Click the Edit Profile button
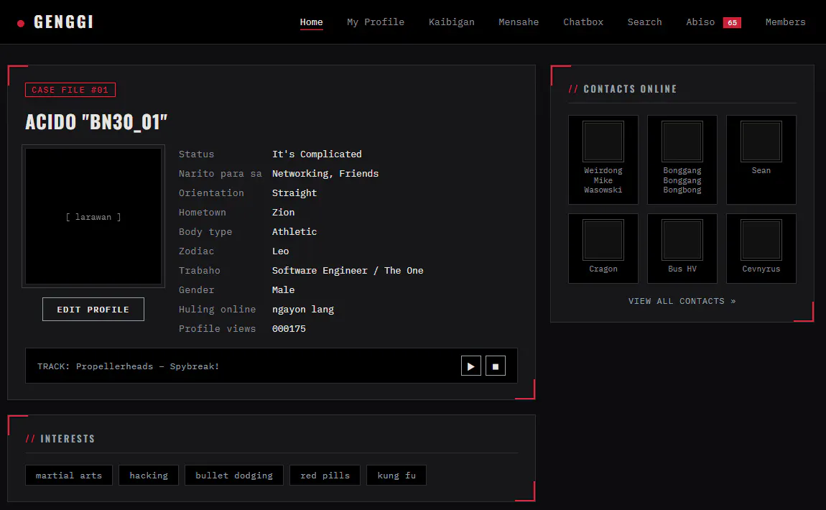 (93, 310)
